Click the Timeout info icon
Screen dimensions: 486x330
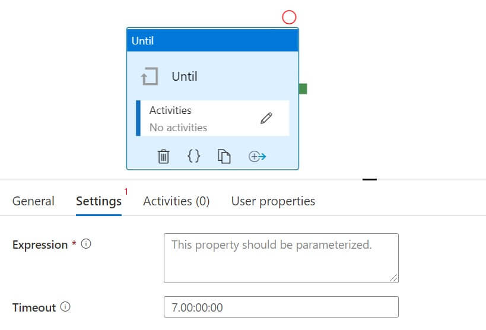coord(65,307)
